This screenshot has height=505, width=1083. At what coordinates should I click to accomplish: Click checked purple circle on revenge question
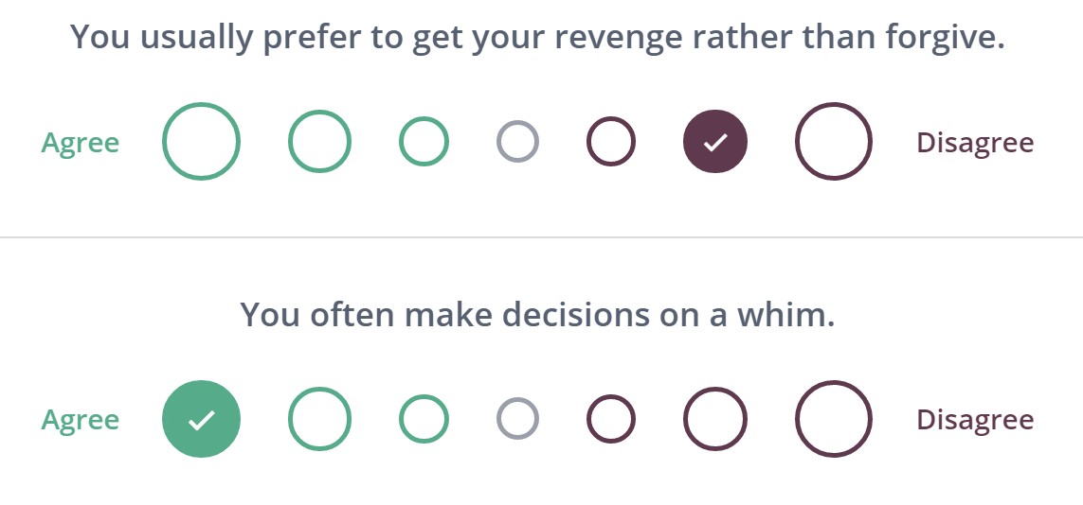point(715,142)
